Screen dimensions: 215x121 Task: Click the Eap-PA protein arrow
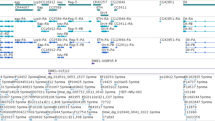coord(39,47)
